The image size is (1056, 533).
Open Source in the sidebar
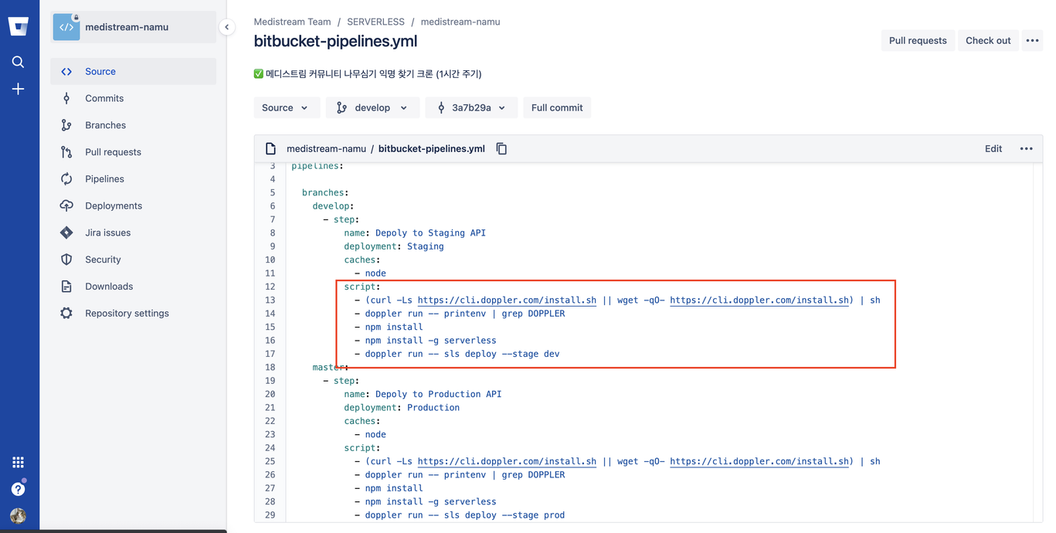pos(134,71)
